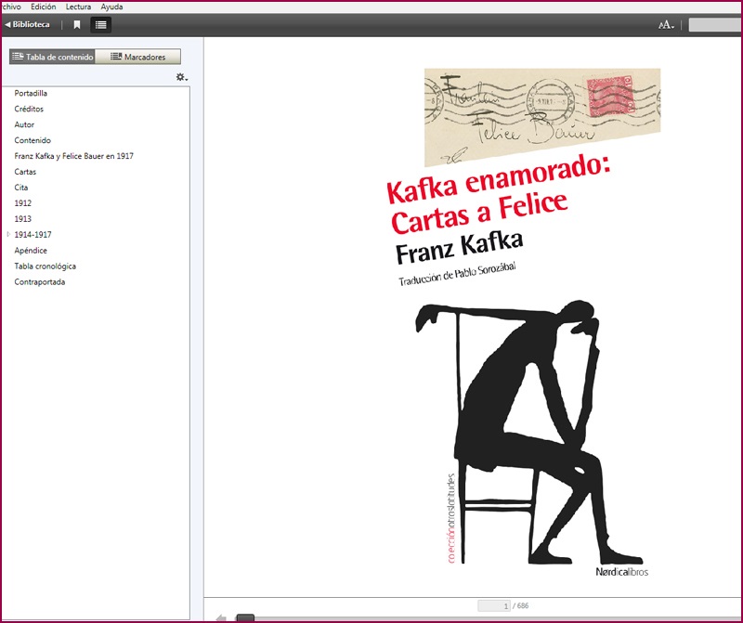743x623 pixels.
Task: Open the Ayuda menu
Action: click(111, 7)
